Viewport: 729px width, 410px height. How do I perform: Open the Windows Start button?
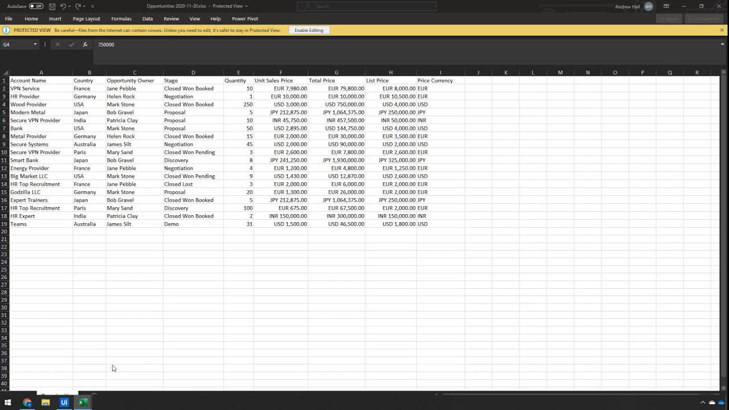[8, 403]
